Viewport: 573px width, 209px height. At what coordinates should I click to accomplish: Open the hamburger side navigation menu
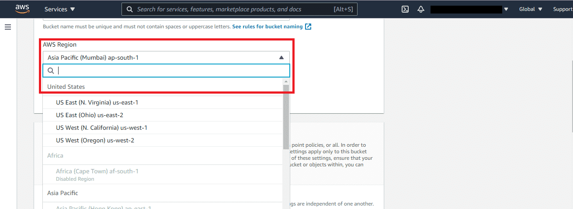(8, 27)
